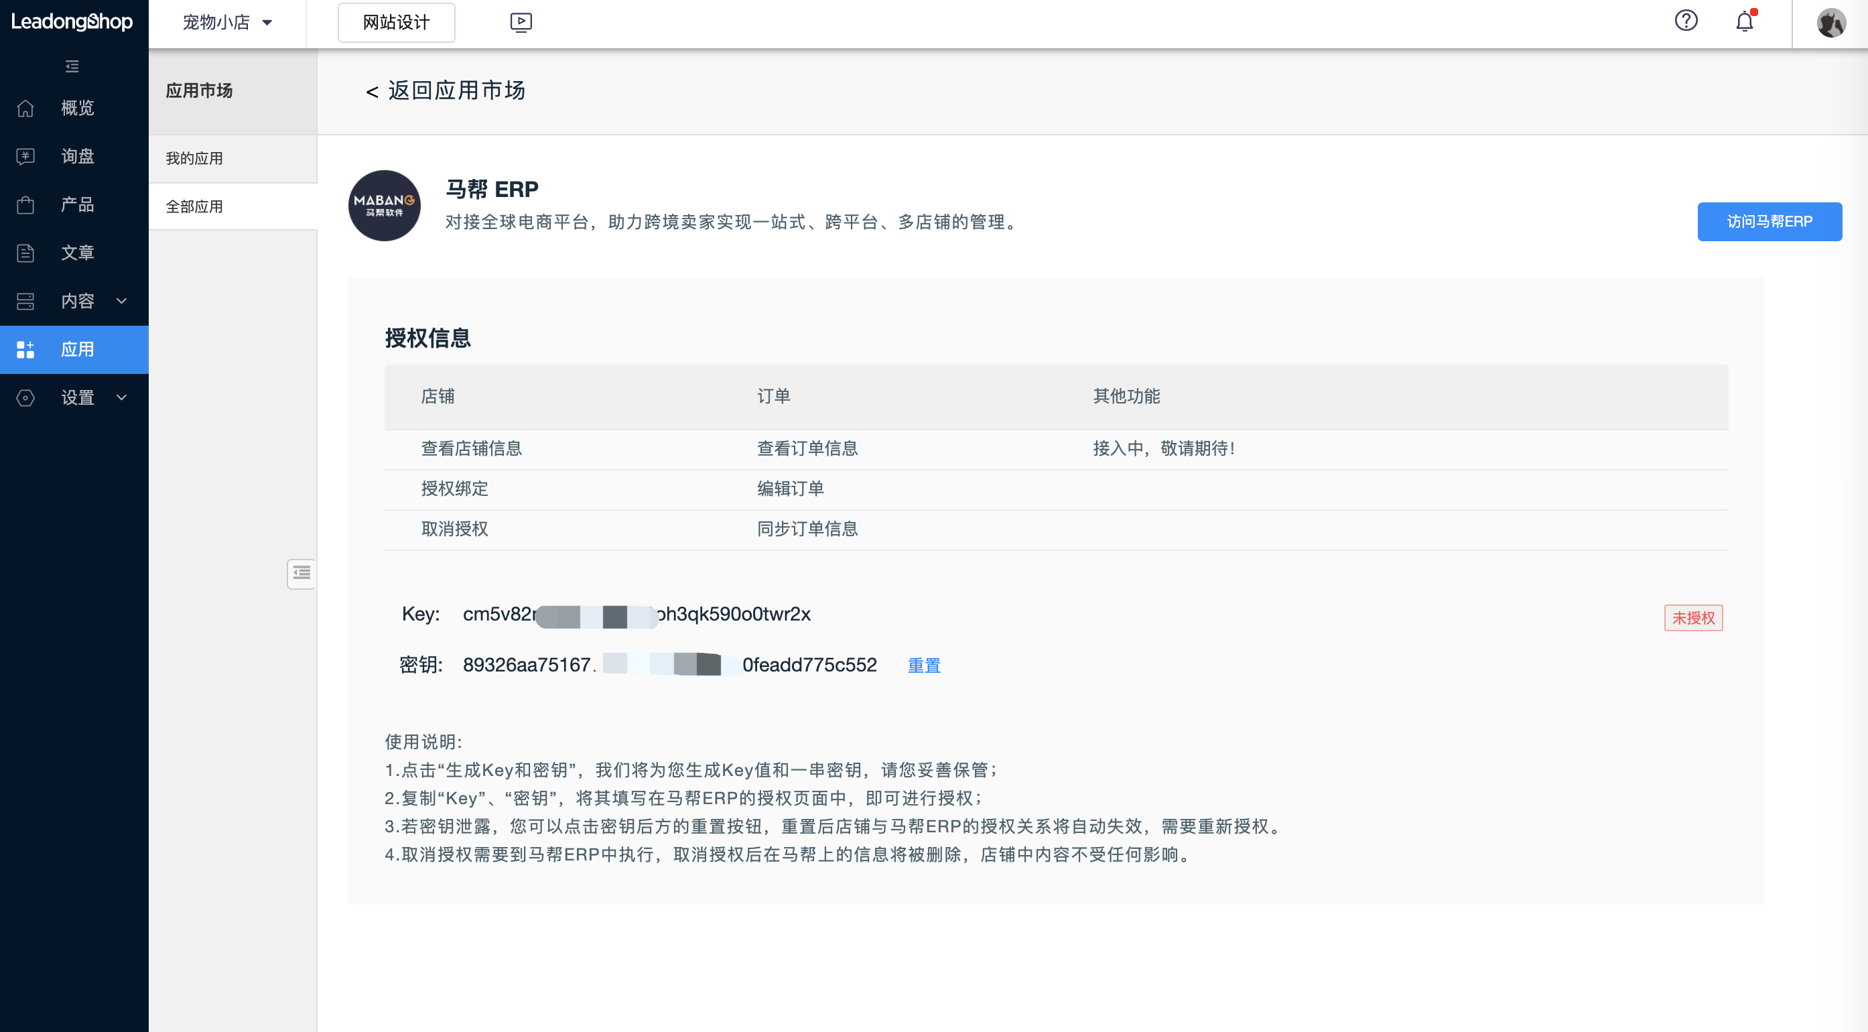The image size is (1868, 1032).
Task: Select the 应用 apps icon in sidebar
Action: click(25, 349)
